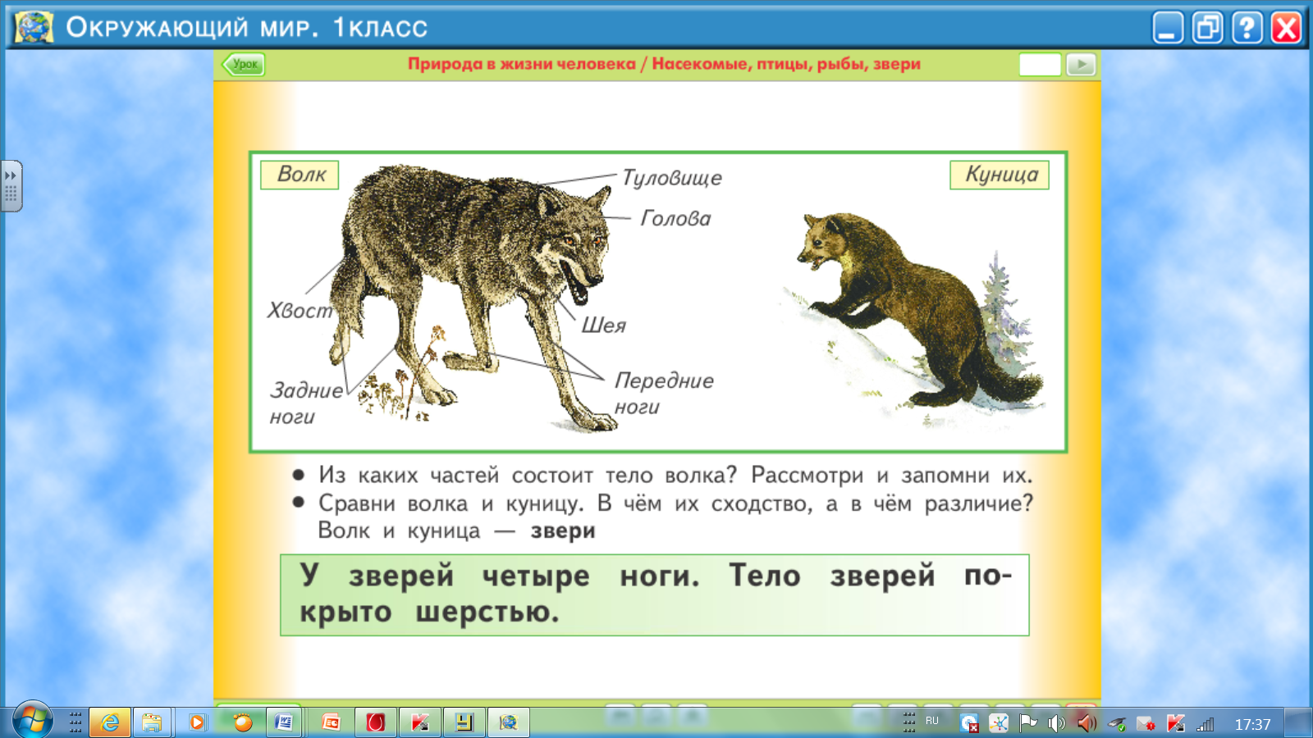Click the line Сравни волка и куницу
Image resolution: width=1313 pixels, height=738 pixels.
point(450,503)
